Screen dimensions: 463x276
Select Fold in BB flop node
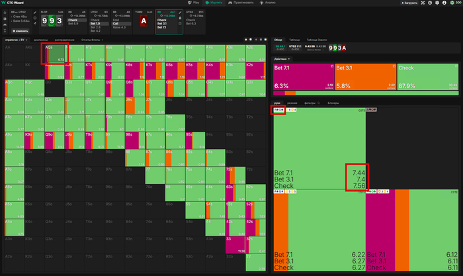(x=116, y=20)
